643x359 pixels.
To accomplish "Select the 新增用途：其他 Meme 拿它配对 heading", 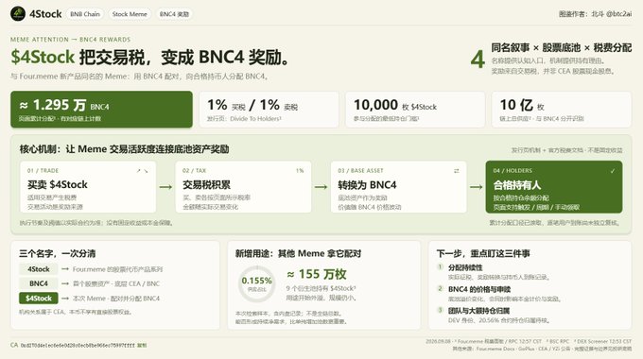I will tap(298, 253).
